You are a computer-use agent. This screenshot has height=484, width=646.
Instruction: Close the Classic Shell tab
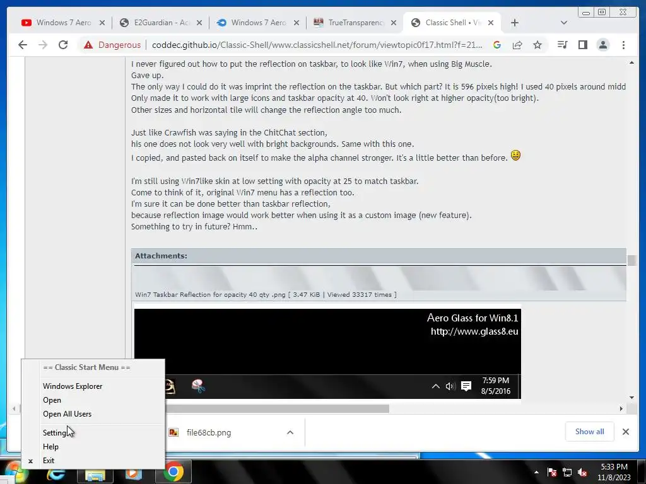click(491, 23)
